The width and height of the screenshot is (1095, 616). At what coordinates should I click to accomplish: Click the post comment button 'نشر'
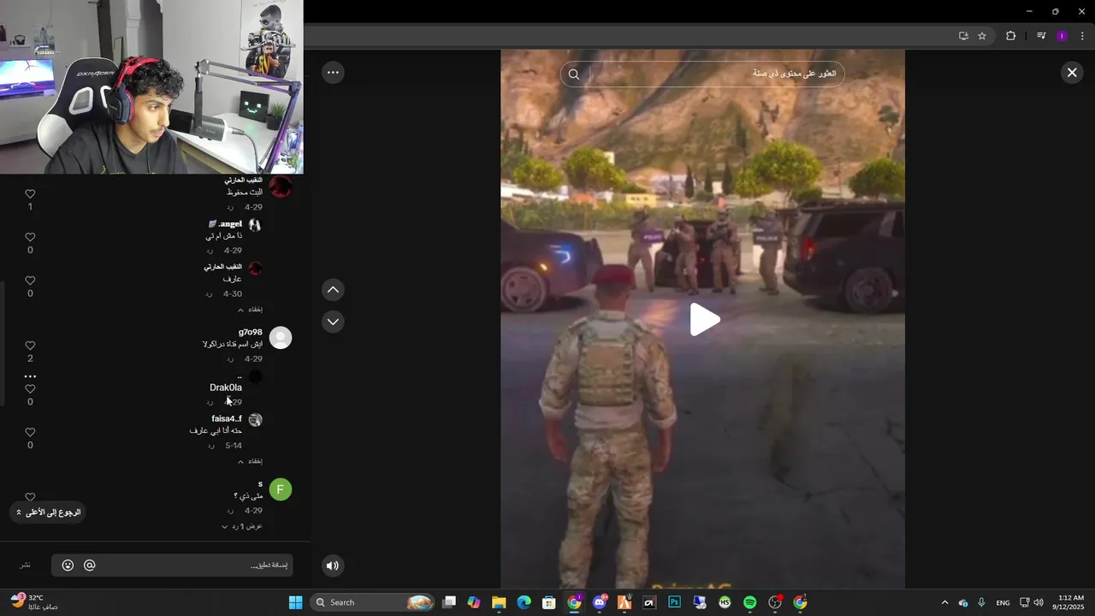26,566
